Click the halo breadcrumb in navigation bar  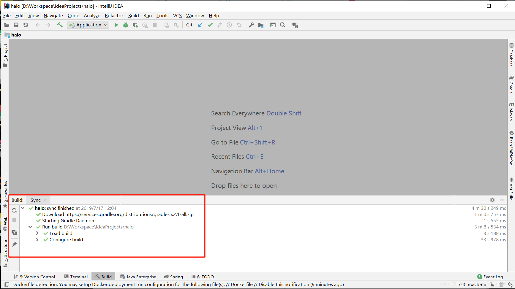coord(13,35)
